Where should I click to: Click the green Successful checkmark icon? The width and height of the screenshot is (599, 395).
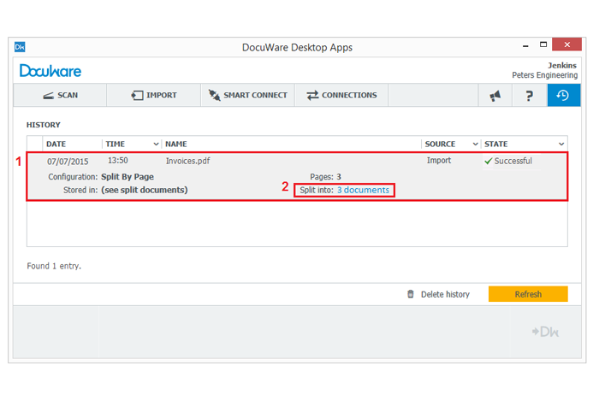(x=488, y=161)
